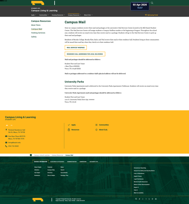Open the Mental Health Resources footer link
This screenshot has width=189, height=204.
click(141, 182)
